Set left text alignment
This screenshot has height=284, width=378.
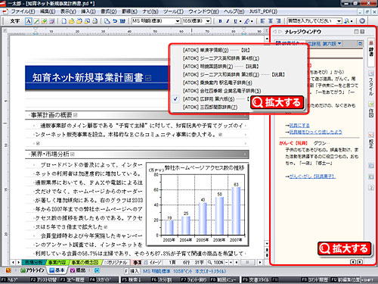262,21
